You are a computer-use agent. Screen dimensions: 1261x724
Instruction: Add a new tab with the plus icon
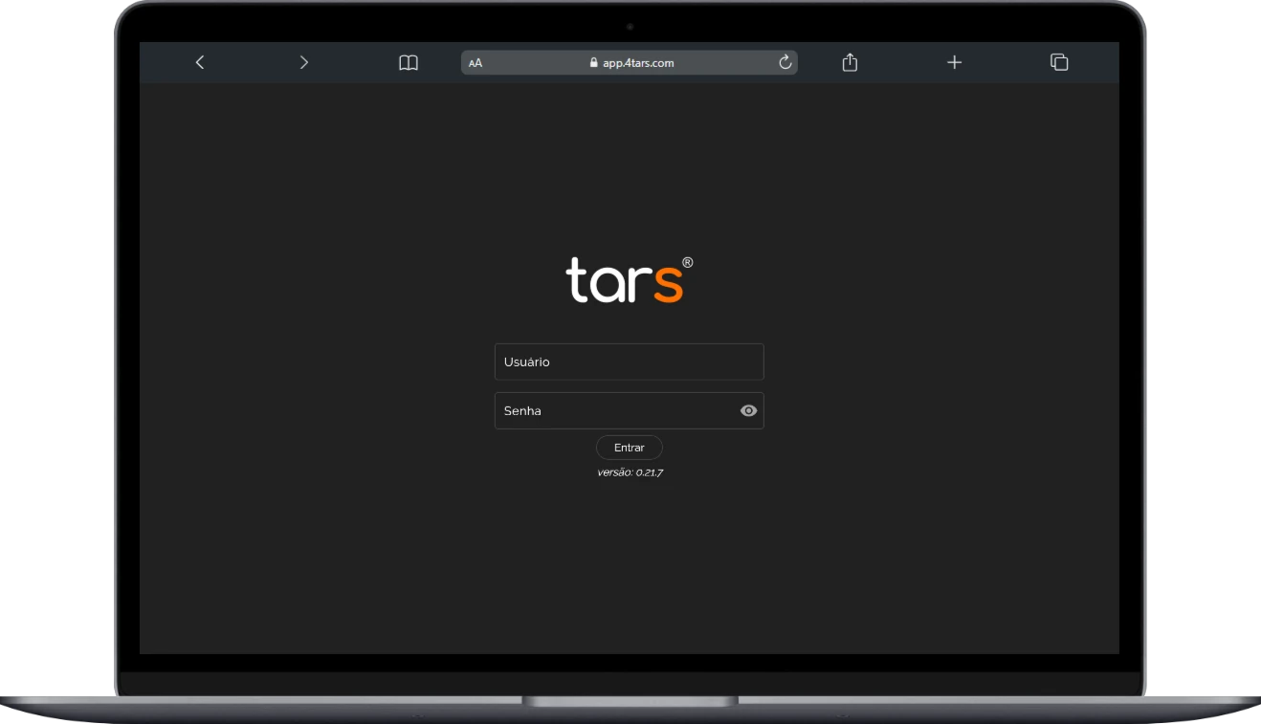coord(954,62)
